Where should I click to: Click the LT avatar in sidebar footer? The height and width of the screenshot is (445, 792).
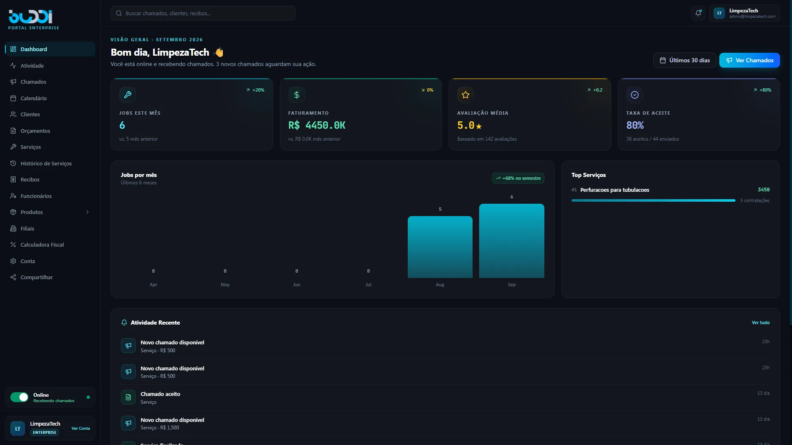pyautogui.click(x=18, y=429)
